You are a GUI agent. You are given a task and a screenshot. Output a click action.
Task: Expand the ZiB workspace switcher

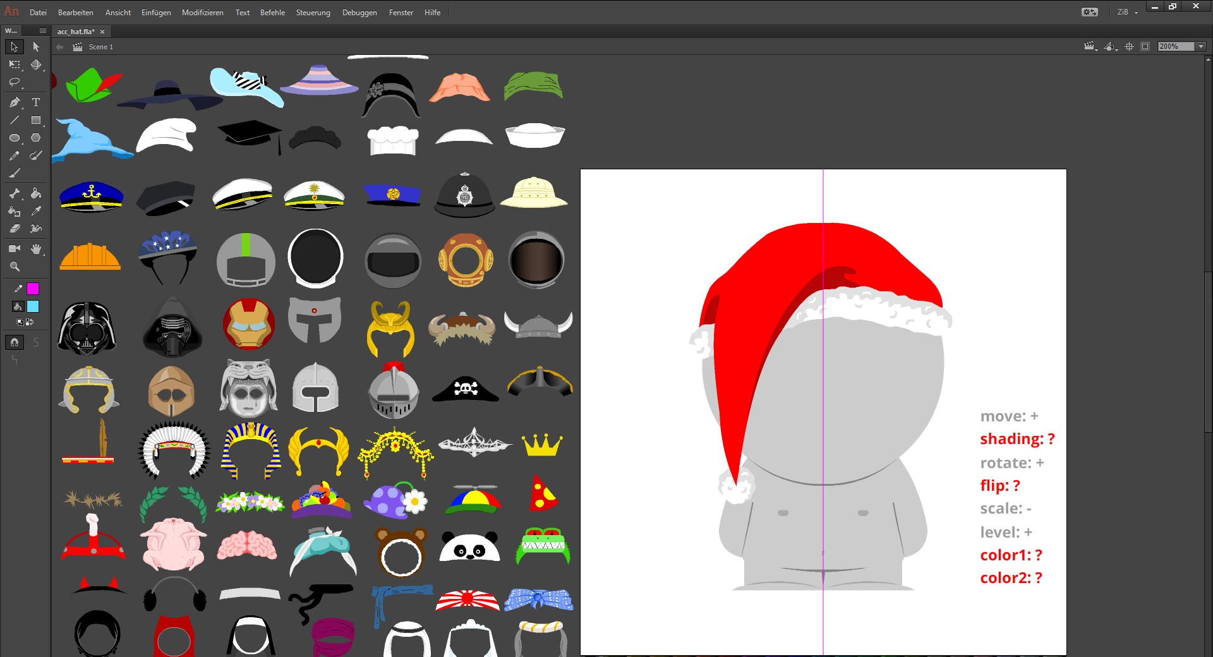click(1128, 12)
